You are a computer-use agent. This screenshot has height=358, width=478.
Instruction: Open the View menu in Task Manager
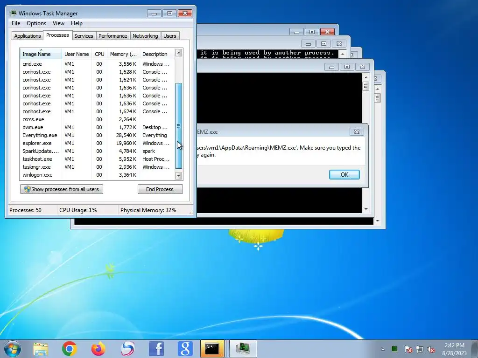tap(58, 23)
